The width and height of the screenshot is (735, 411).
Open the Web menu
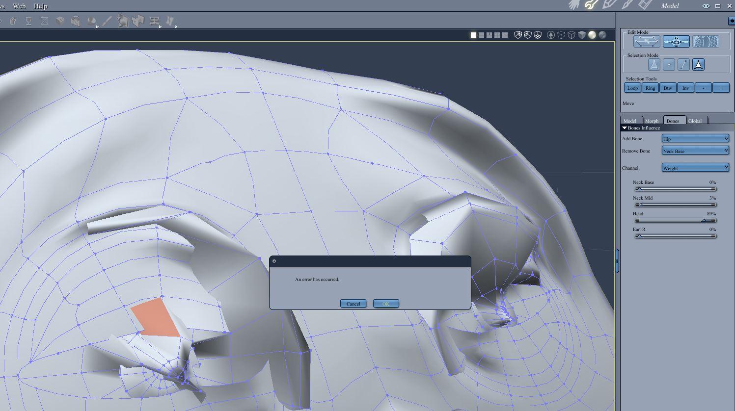(x=19, y=6)
